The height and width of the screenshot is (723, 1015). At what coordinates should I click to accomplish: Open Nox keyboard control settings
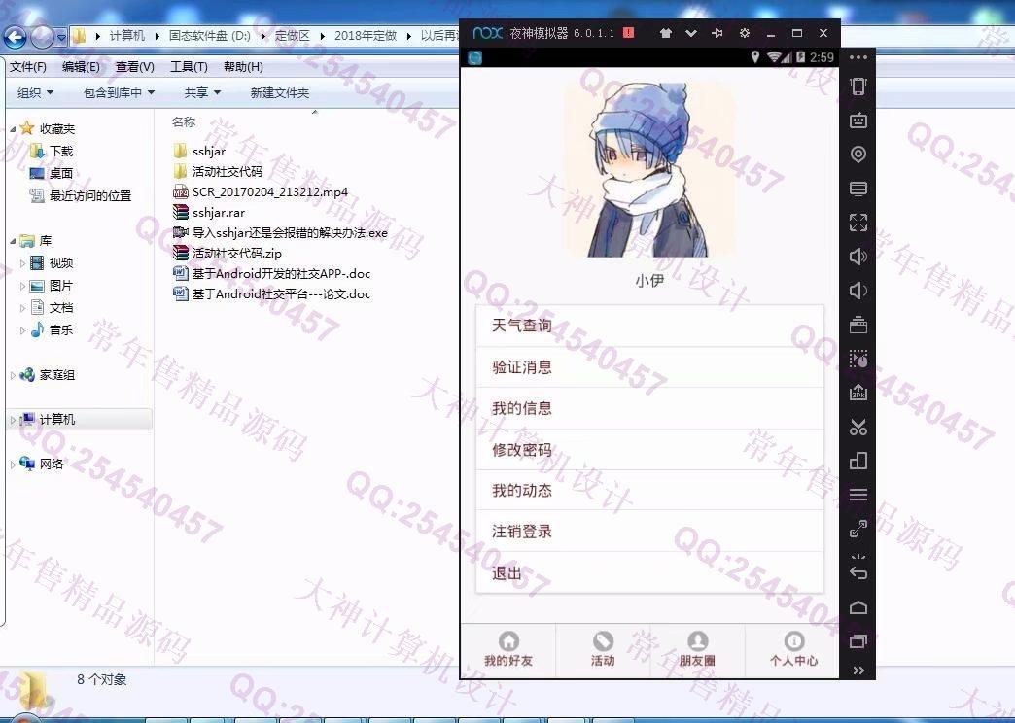[x=857, y=120]
